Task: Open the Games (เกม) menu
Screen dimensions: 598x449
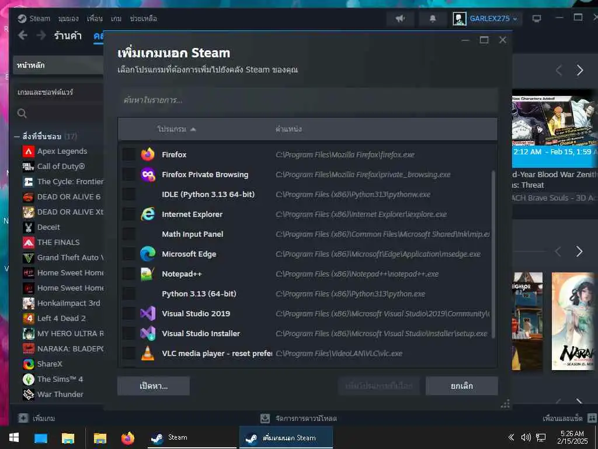Action: (116, 18)
